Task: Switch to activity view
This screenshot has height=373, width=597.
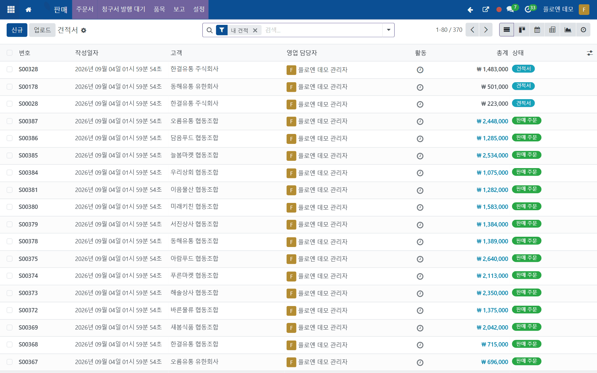Action: point(583,30)
